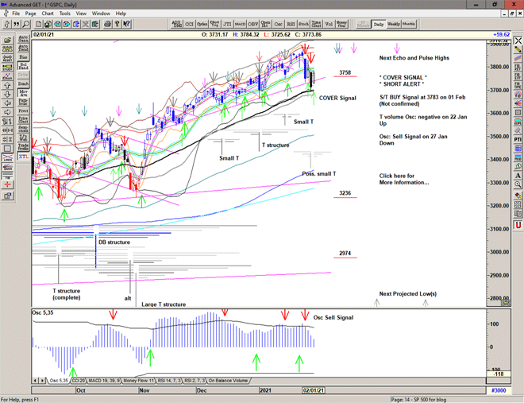The image size is (524, 403).
Task: Click the OBV study toolbar button
Action: 255,25
